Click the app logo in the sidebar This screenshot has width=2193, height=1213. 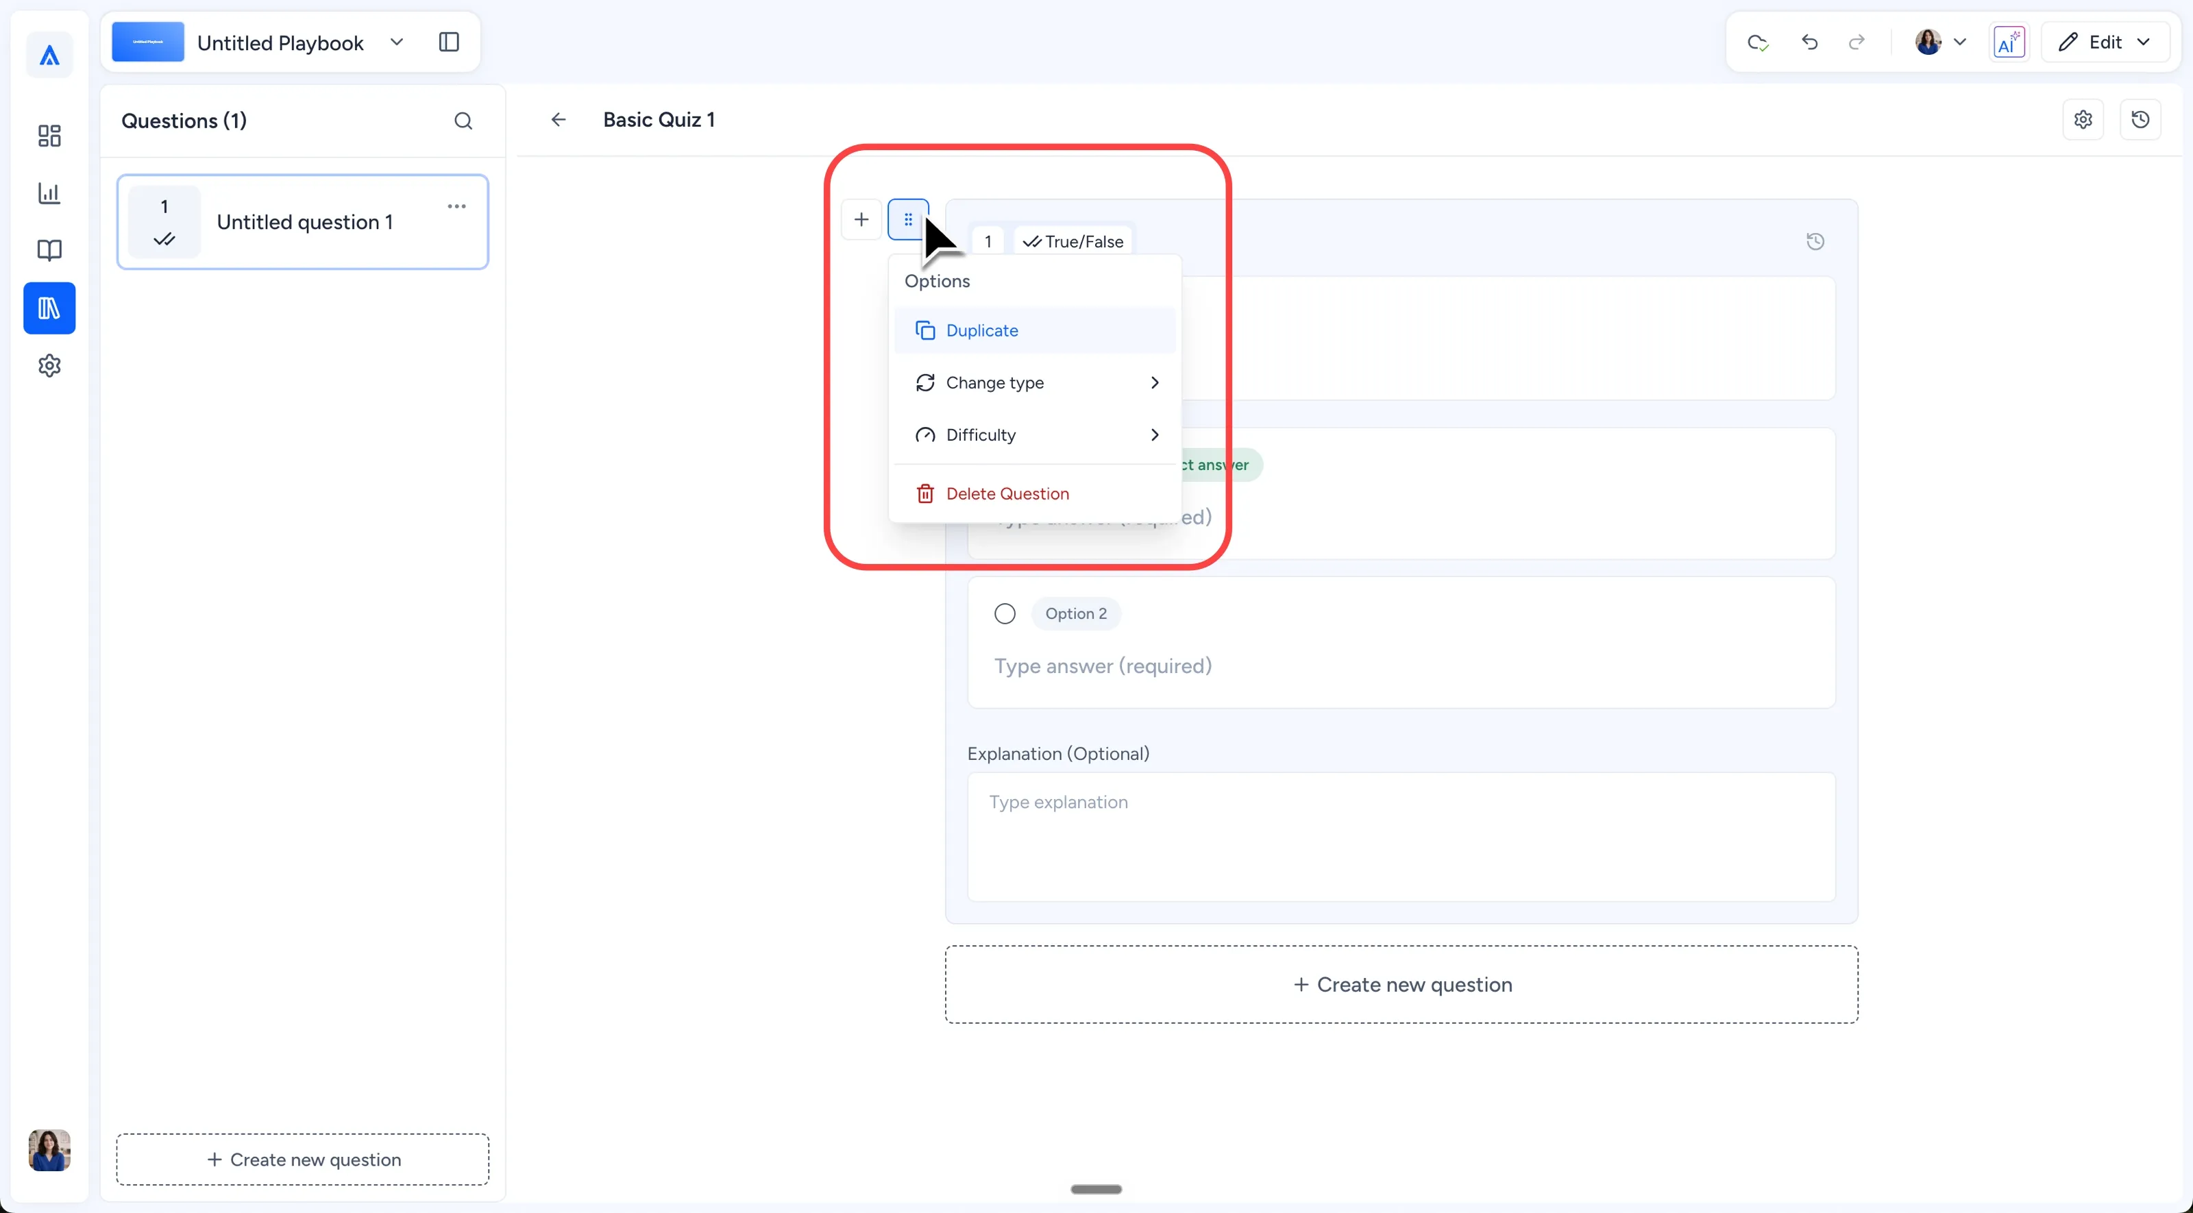point(49,56)
